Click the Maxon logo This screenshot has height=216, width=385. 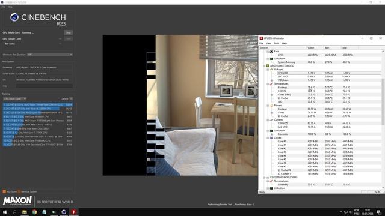coord(17,201)
